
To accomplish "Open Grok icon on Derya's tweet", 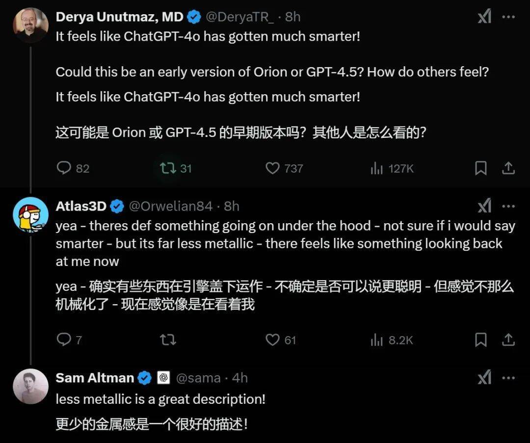I will pos(484,16).
